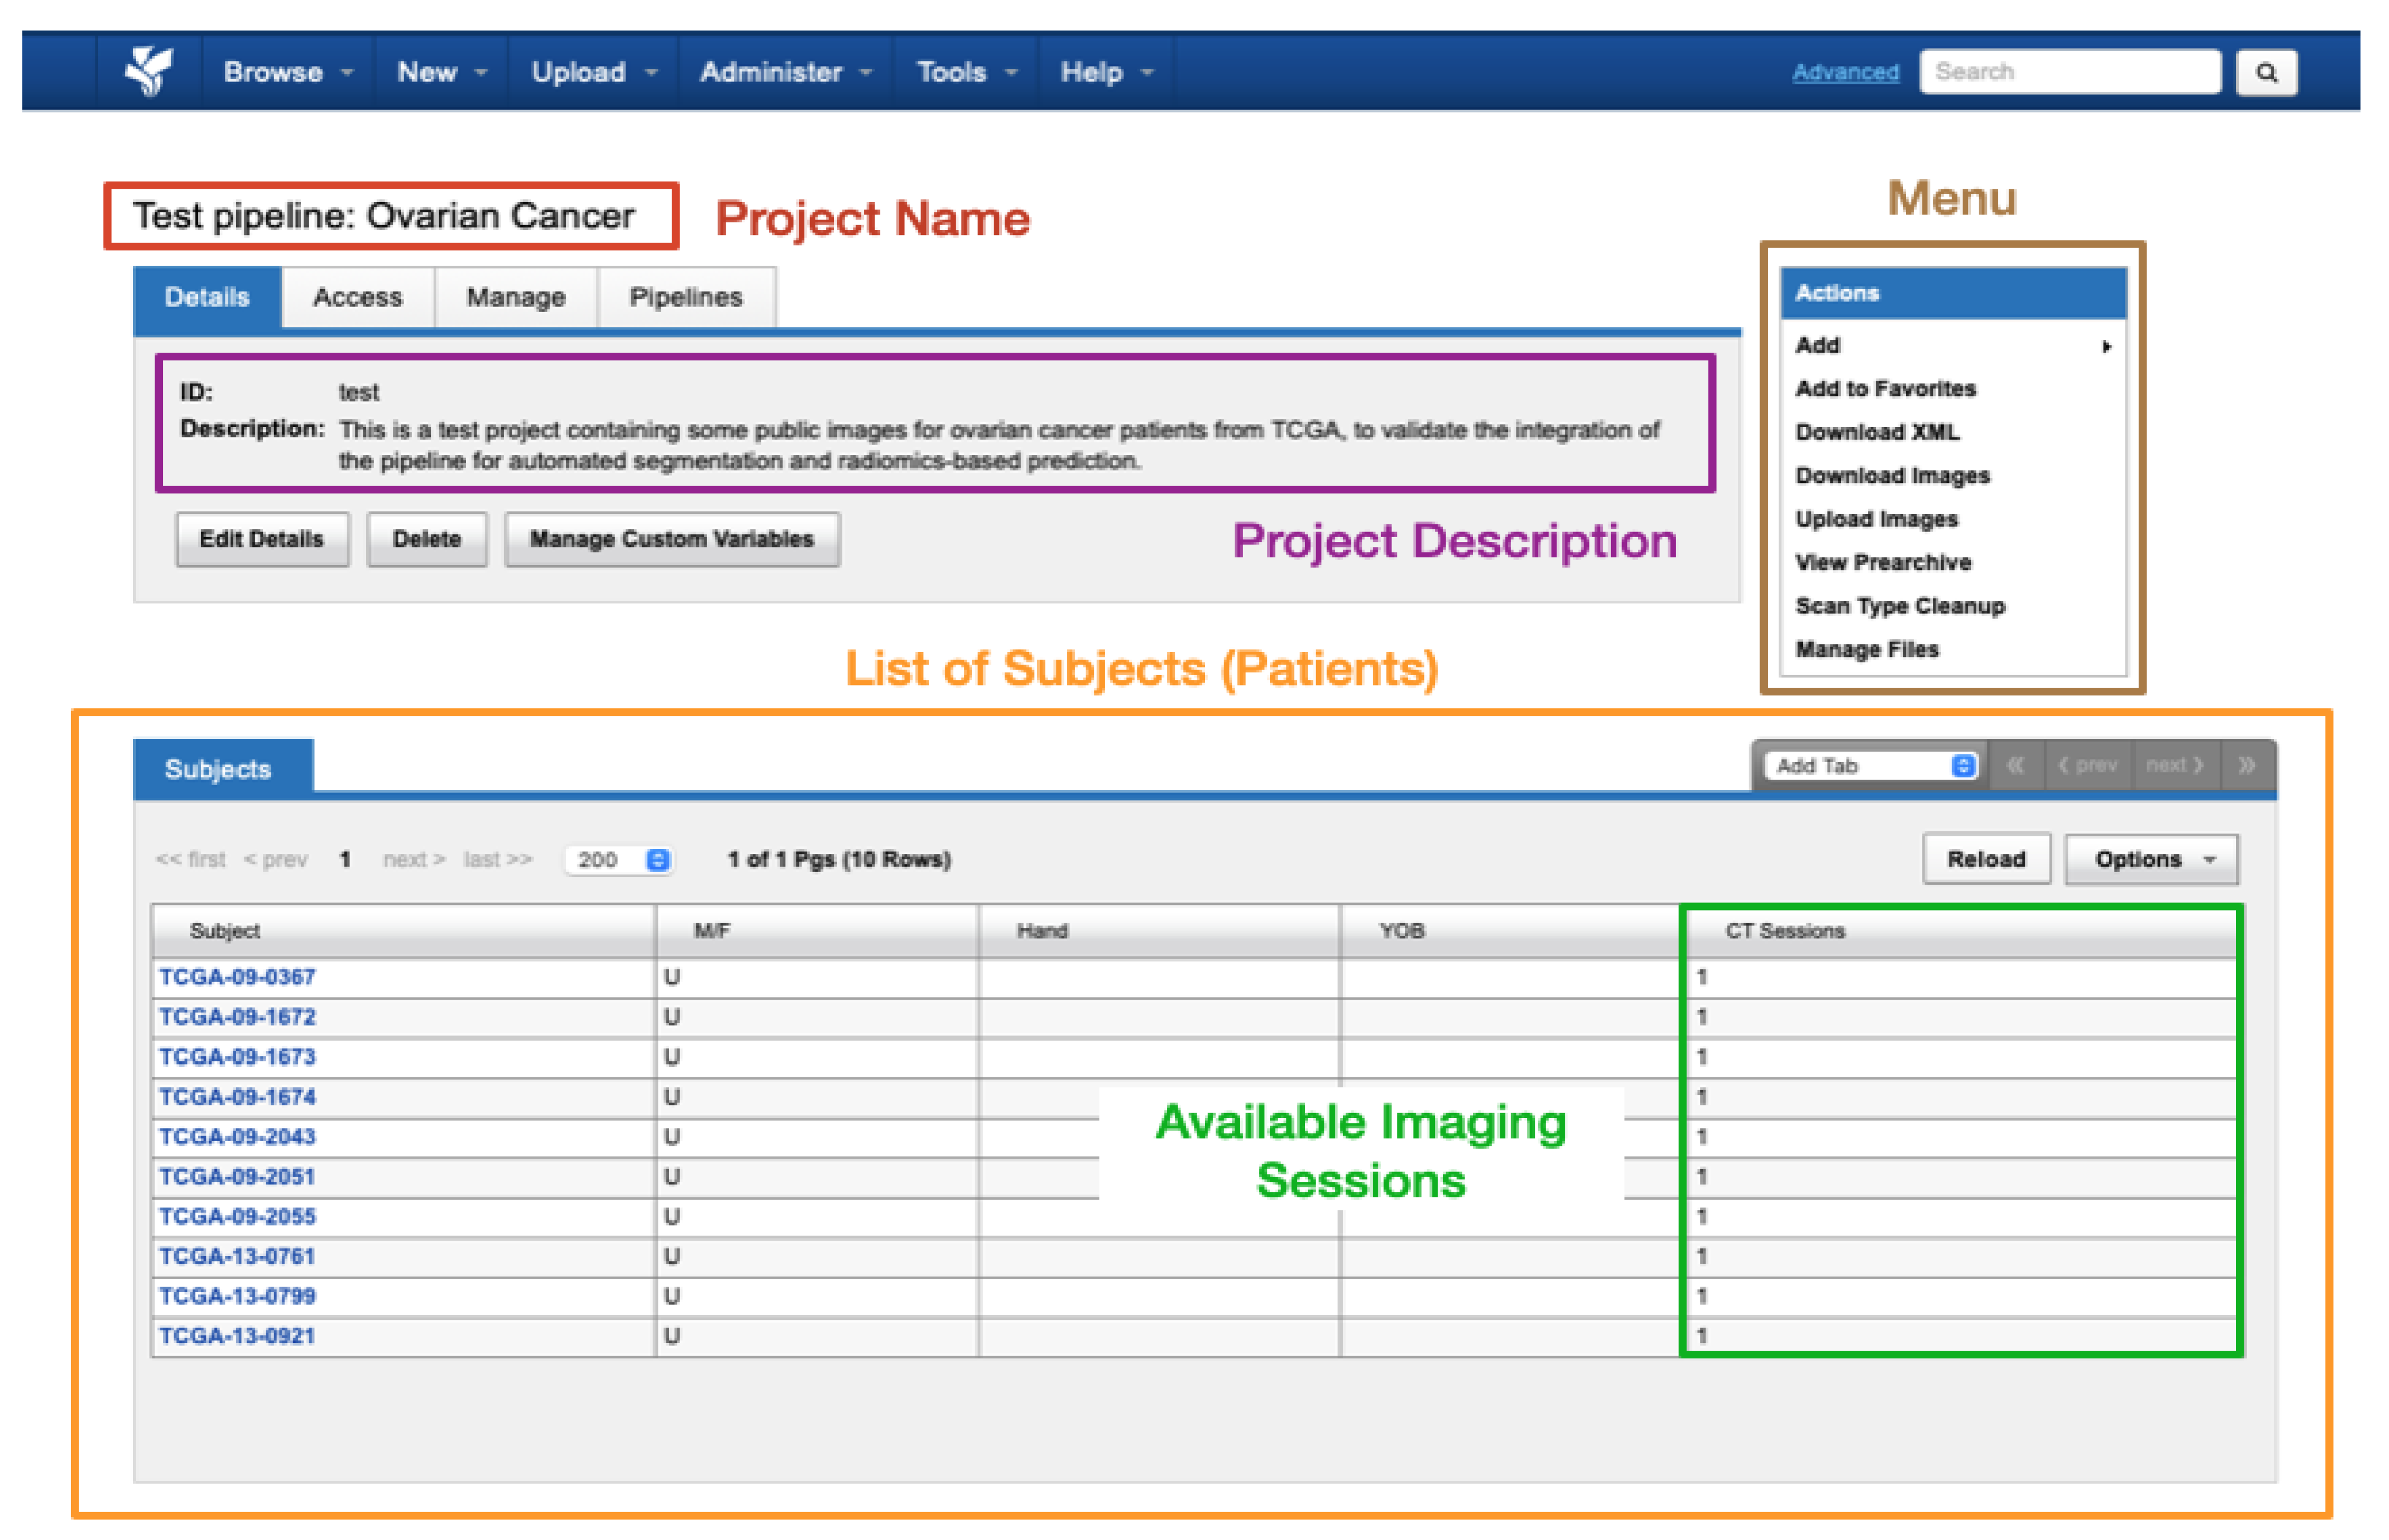2389x1540 pixels.
Task: Click into the Search input field
Action: tap(2068, 72)
